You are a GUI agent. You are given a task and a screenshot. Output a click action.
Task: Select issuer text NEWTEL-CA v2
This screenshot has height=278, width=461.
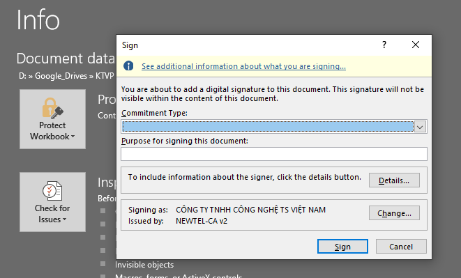[x=202, y=221]
